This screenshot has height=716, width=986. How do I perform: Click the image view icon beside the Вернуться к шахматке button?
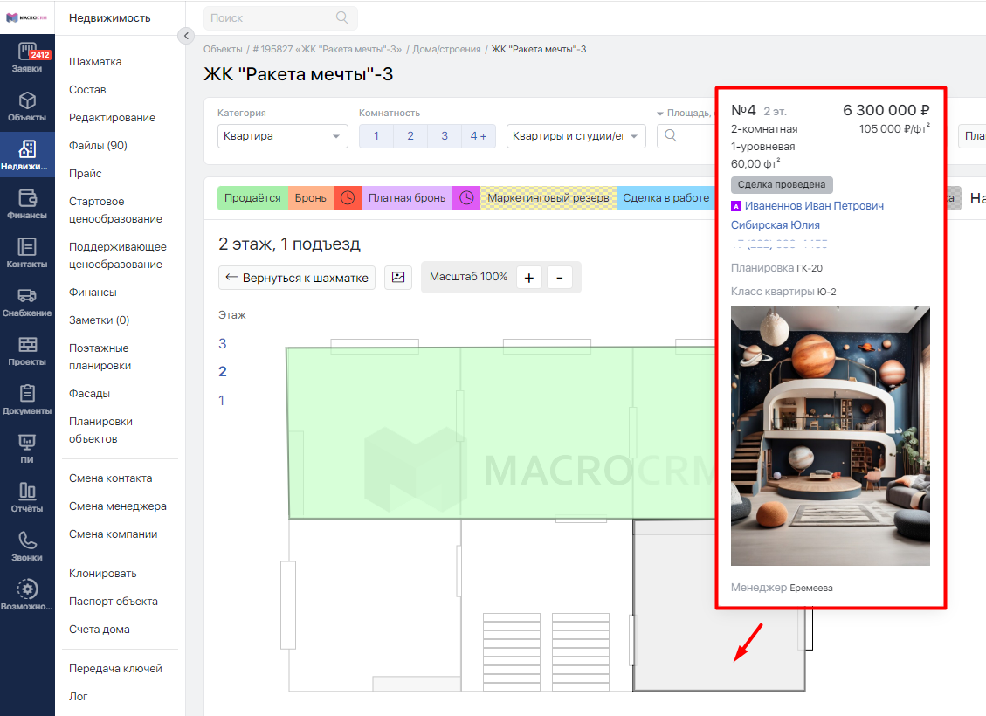click(398, 277)
